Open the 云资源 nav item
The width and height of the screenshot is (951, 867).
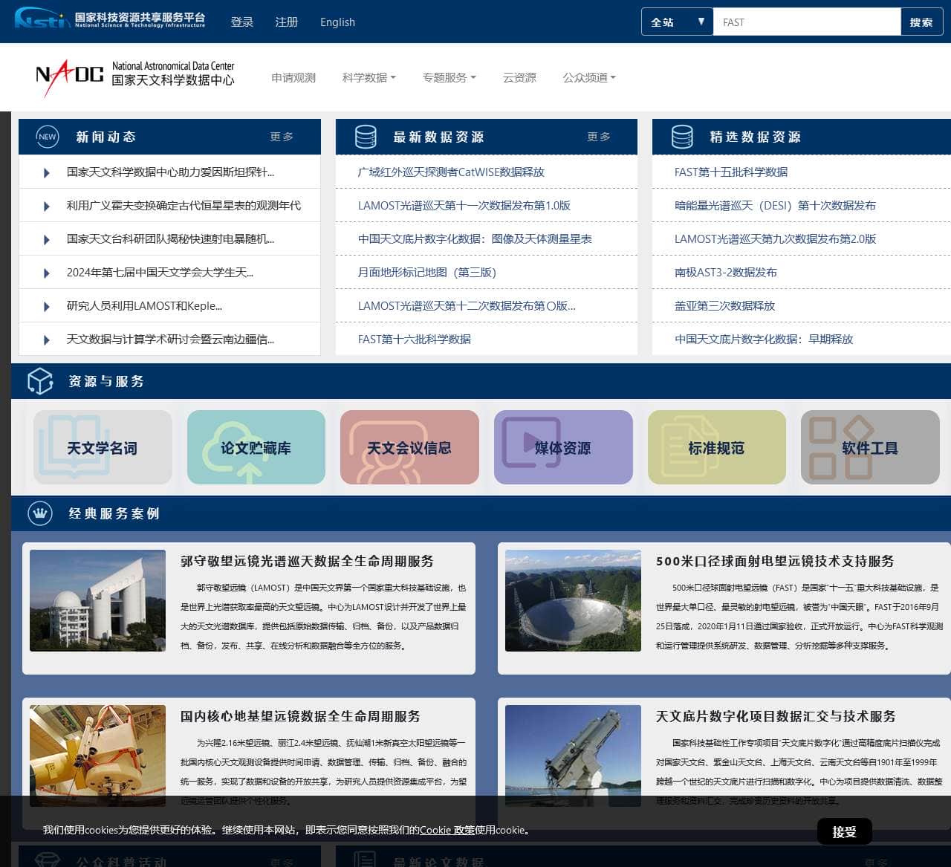(x=519, y=77)
